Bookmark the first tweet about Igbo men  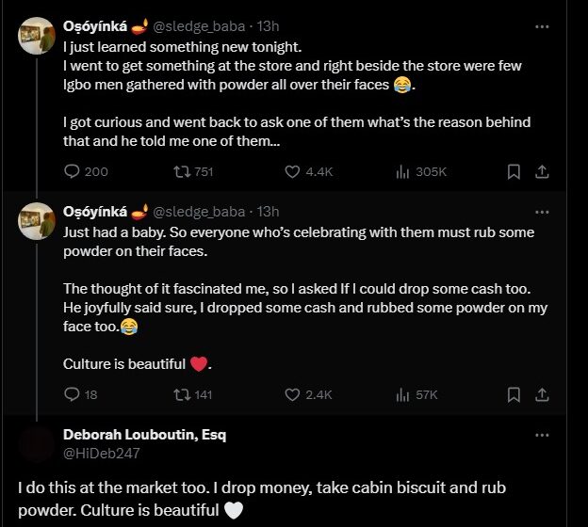coord(514,171)
